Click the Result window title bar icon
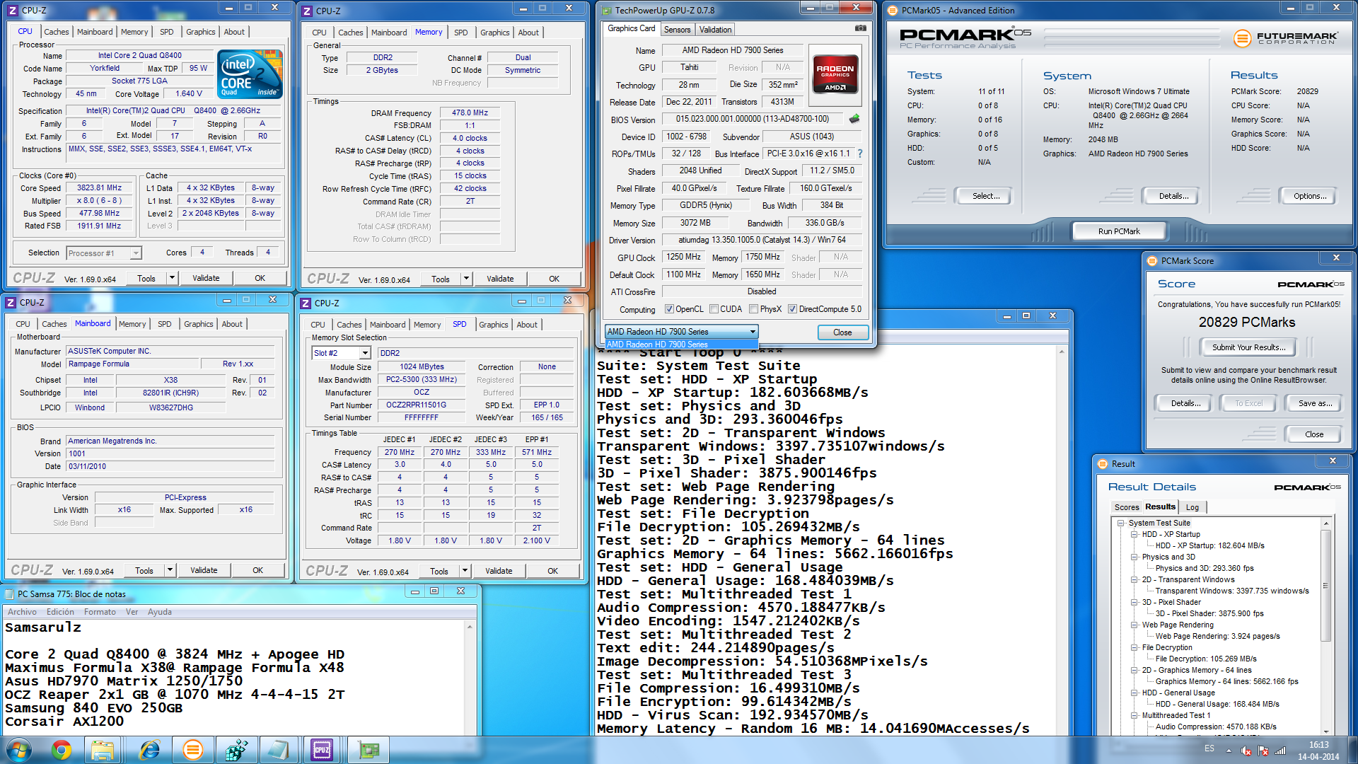Image resolution: width=1358 pixels, height=764 pixels. (x=1102, y=464)
